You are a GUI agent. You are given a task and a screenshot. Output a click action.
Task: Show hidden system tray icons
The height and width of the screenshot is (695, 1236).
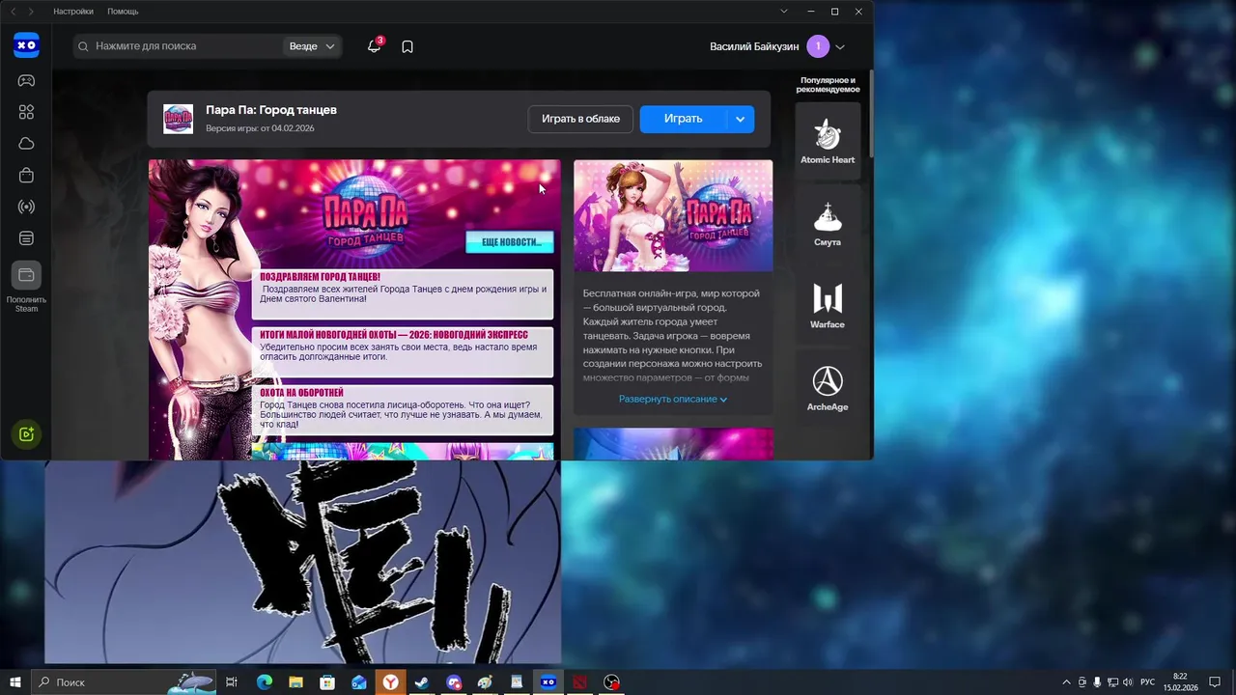(1066, 681)
